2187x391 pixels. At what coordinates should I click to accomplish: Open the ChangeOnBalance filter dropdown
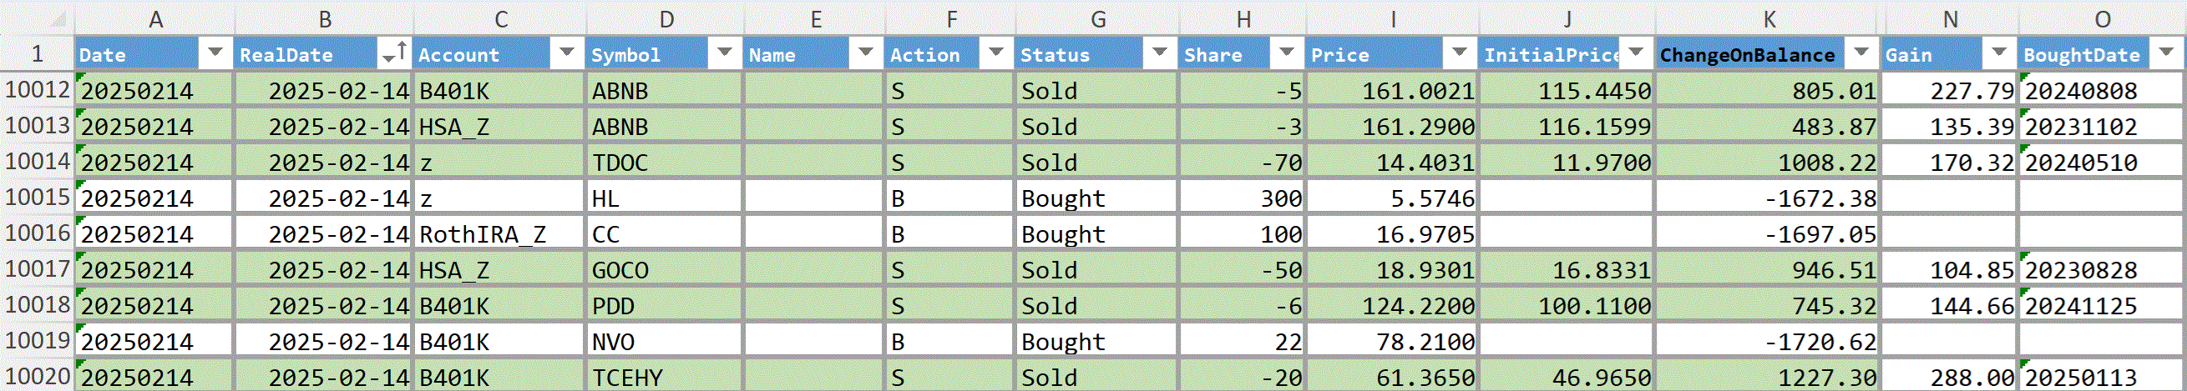(1861, 53)
